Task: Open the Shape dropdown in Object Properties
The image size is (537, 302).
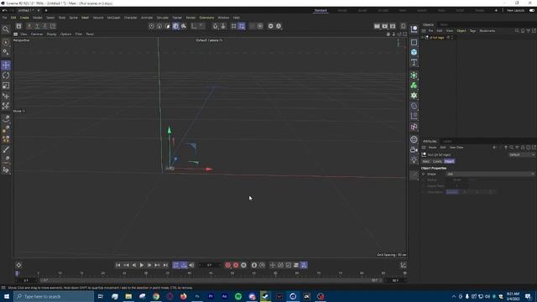Action: tap(490, 174)
